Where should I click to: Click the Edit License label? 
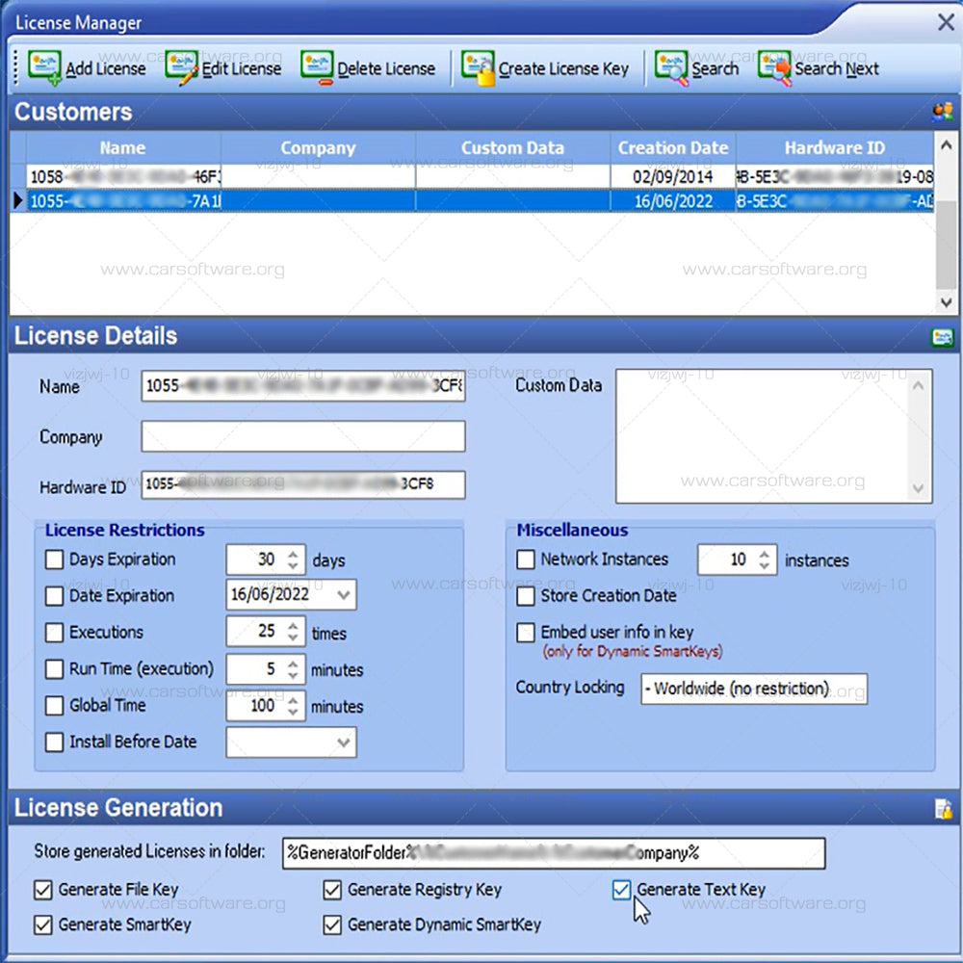[242, 68]
